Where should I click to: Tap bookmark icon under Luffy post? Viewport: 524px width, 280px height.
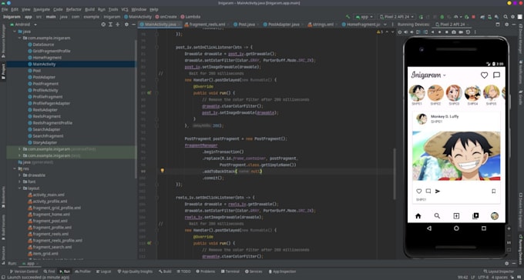[494, 192]
